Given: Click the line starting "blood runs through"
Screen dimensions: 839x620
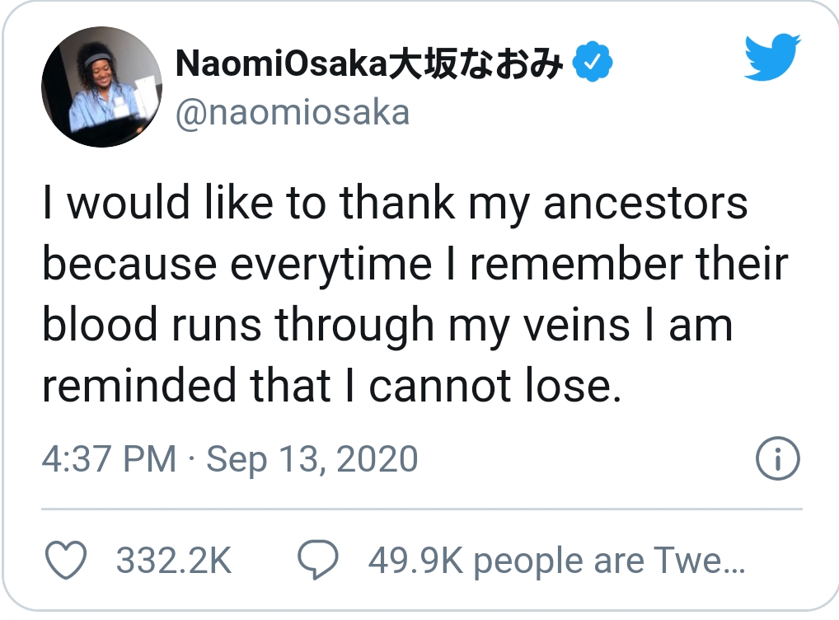Looking at the screenshot, I should tap(387, 324).
